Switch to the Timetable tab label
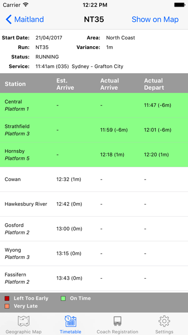Viewport: 188px width, 335px height. click(x=70, y=332)
